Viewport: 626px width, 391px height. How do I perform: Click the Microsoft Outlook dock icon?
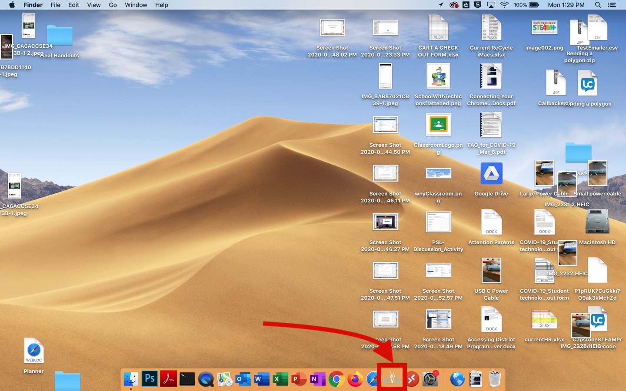click(243, 379)
